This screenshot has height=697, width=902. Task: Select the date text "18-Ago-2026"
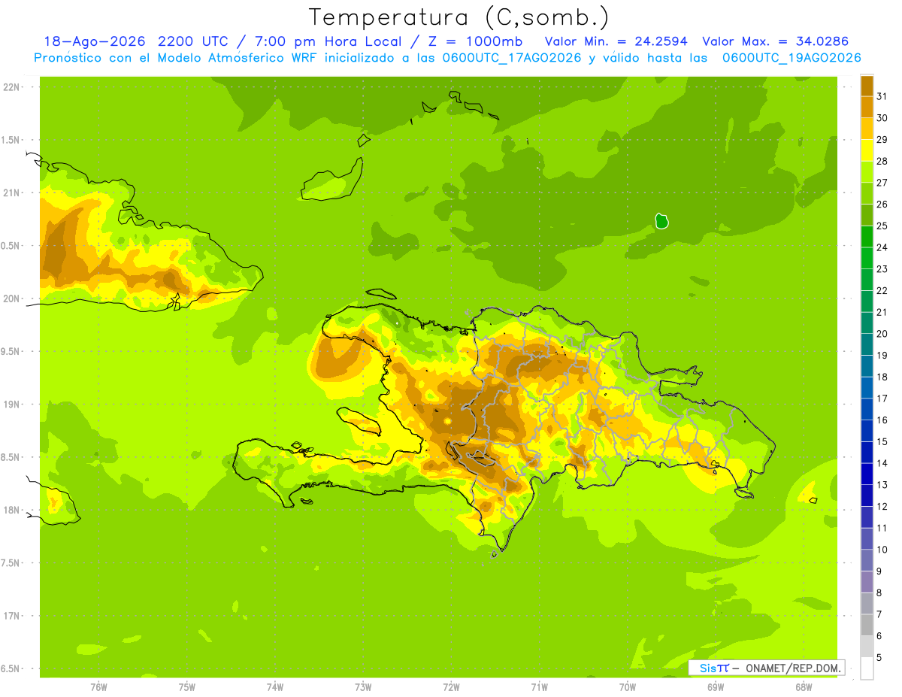[93, 41]
